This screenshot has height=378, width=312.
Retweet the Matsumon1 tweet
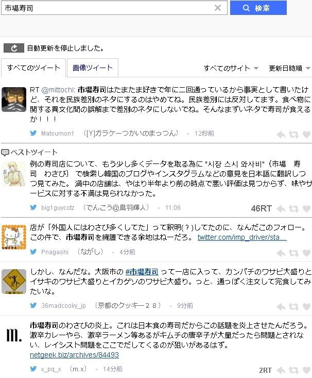pyautogui.click(x=293, y=134)
